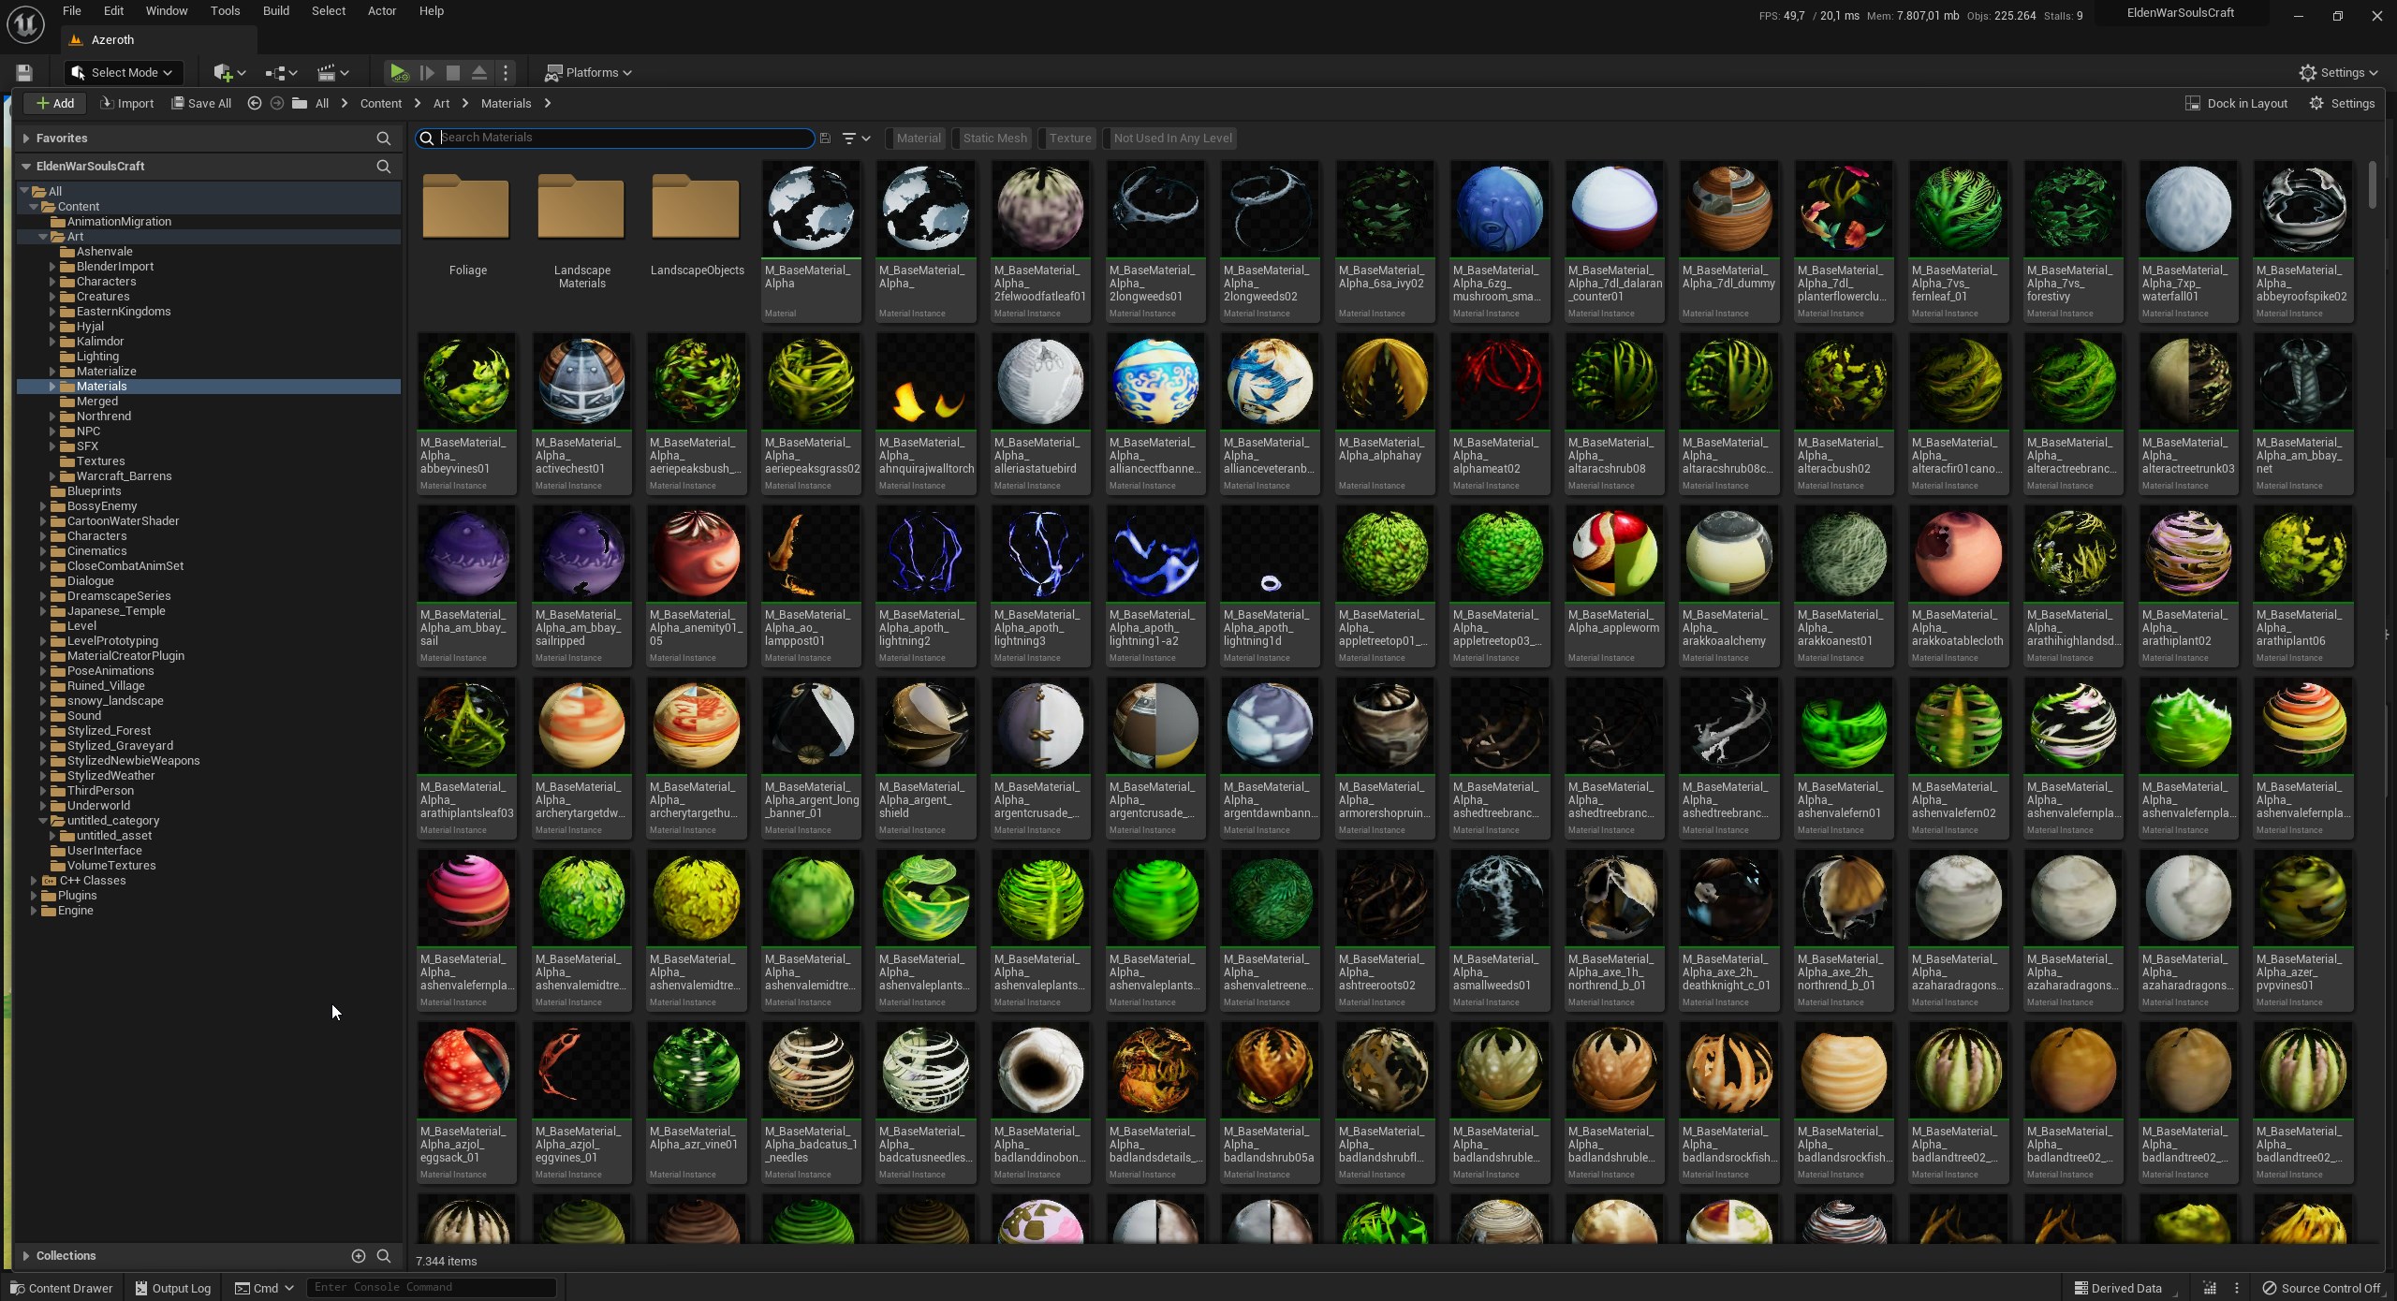Open the Select Mode dropdown
This screenshot has width=2397, height=1301.
point(124,73)
